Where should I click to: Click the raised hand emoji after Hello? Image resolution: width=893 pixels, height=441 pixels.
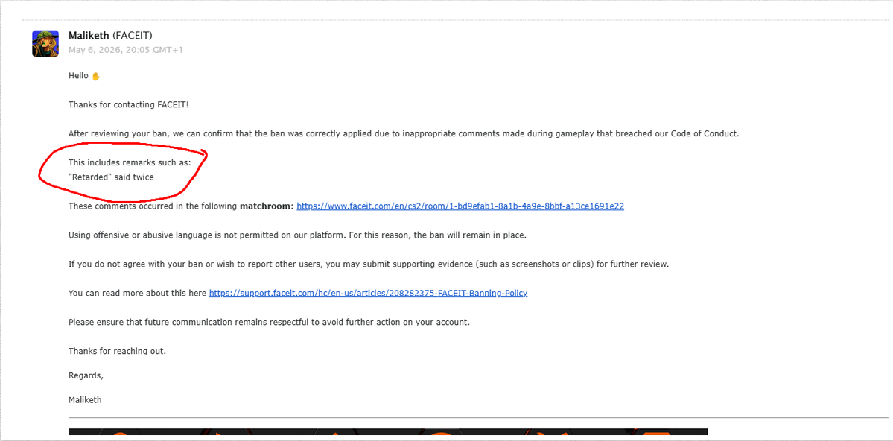pos(95,76)
